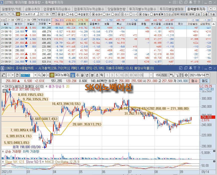Click 누적순매수 cumulative net-buy button

coord(44,20)
